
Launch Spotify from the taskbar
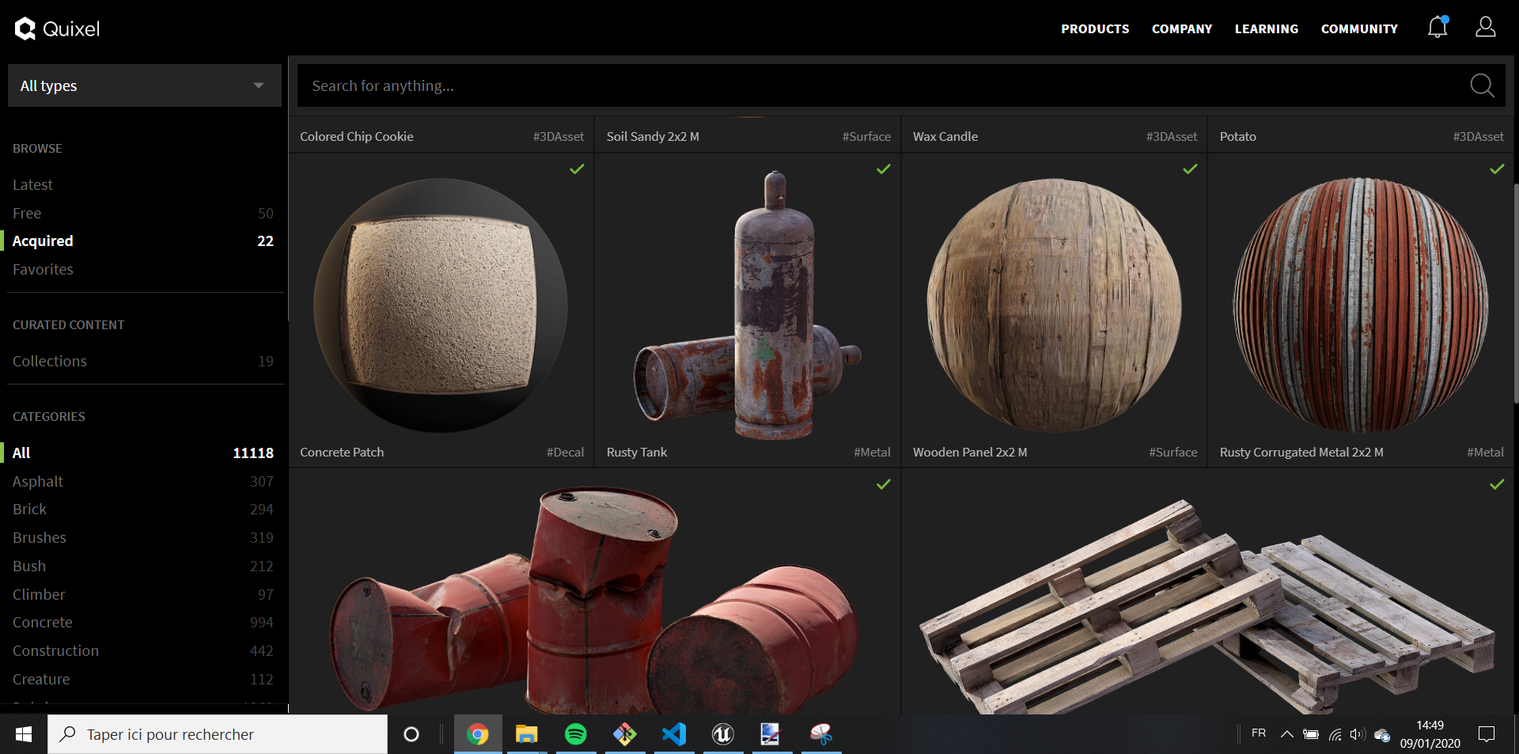coord(575,734)
